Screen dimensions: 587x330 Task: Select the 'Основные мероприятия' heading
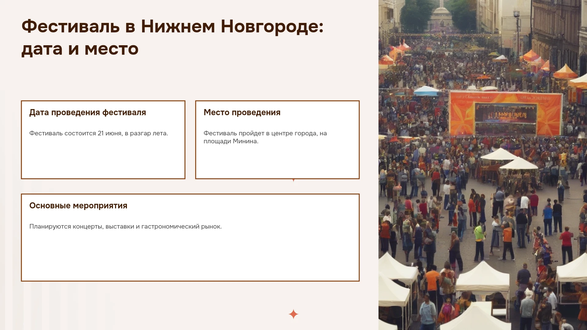[78, 206]
